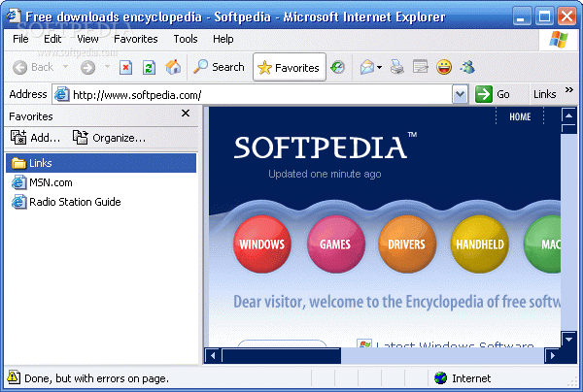Viewport: 583px width, 392px height.
Task: Click the Forward navigation arrow
Action: pyautogui.click(x=87, y=68)
